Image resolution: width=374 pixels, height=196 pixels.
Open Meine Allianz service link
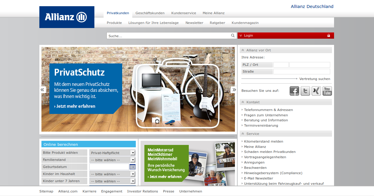coord(255,147)
